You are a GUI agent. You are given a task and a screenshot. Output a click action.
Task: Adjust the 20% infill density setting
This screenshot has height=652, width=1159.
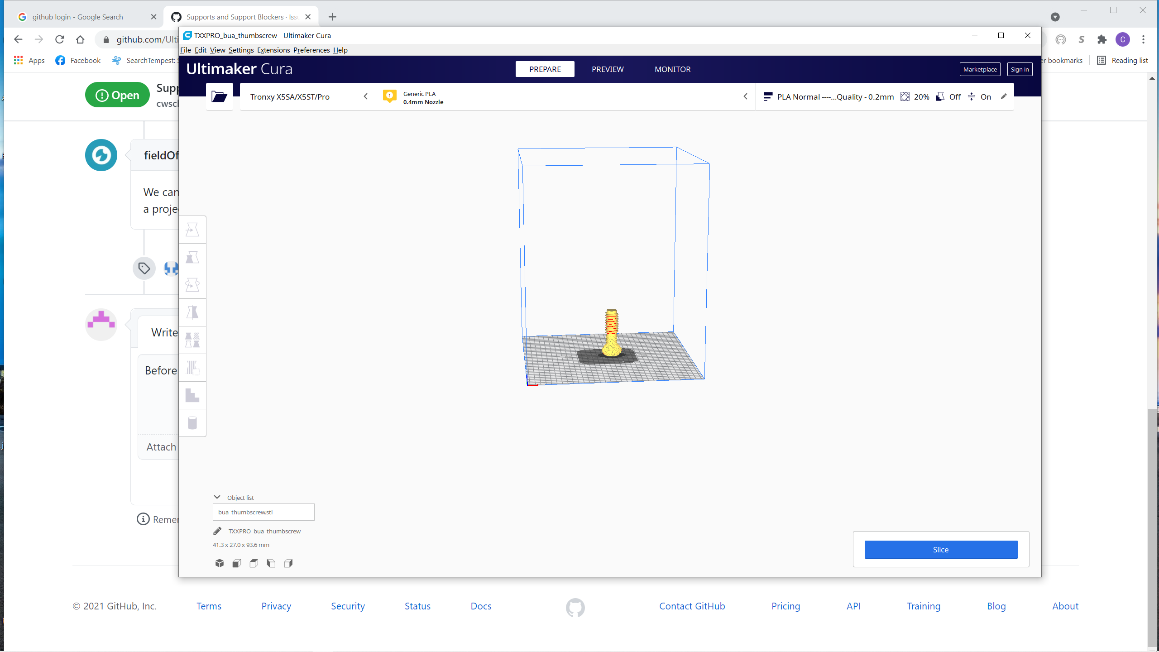tap(915, 96)
